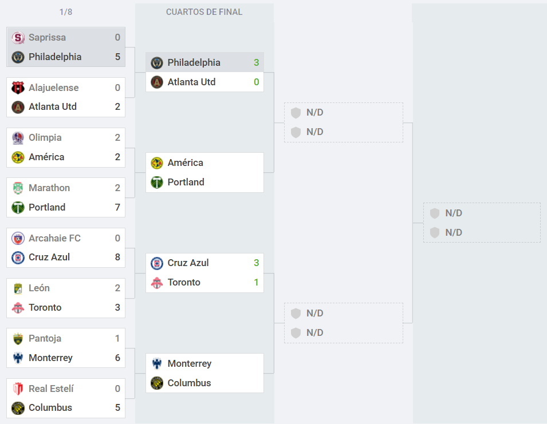The width and height of the screenshot is (547, 424).
Task: Click the Saprissa team crest icon
Action: (x=18, y=38)
